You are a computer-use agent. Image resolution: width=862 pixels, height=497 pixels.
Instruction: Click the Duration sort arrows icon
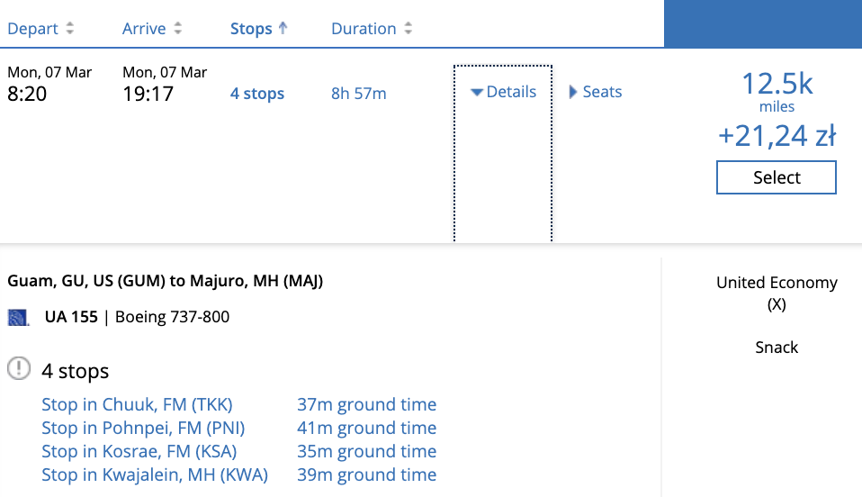[408, 28]
